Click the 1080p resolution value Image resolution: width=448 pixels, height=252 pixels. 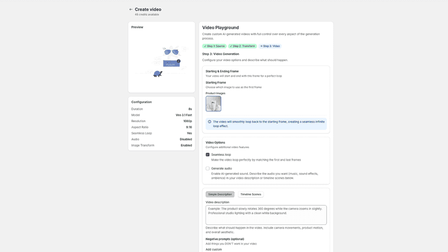[x=188, y=121]
